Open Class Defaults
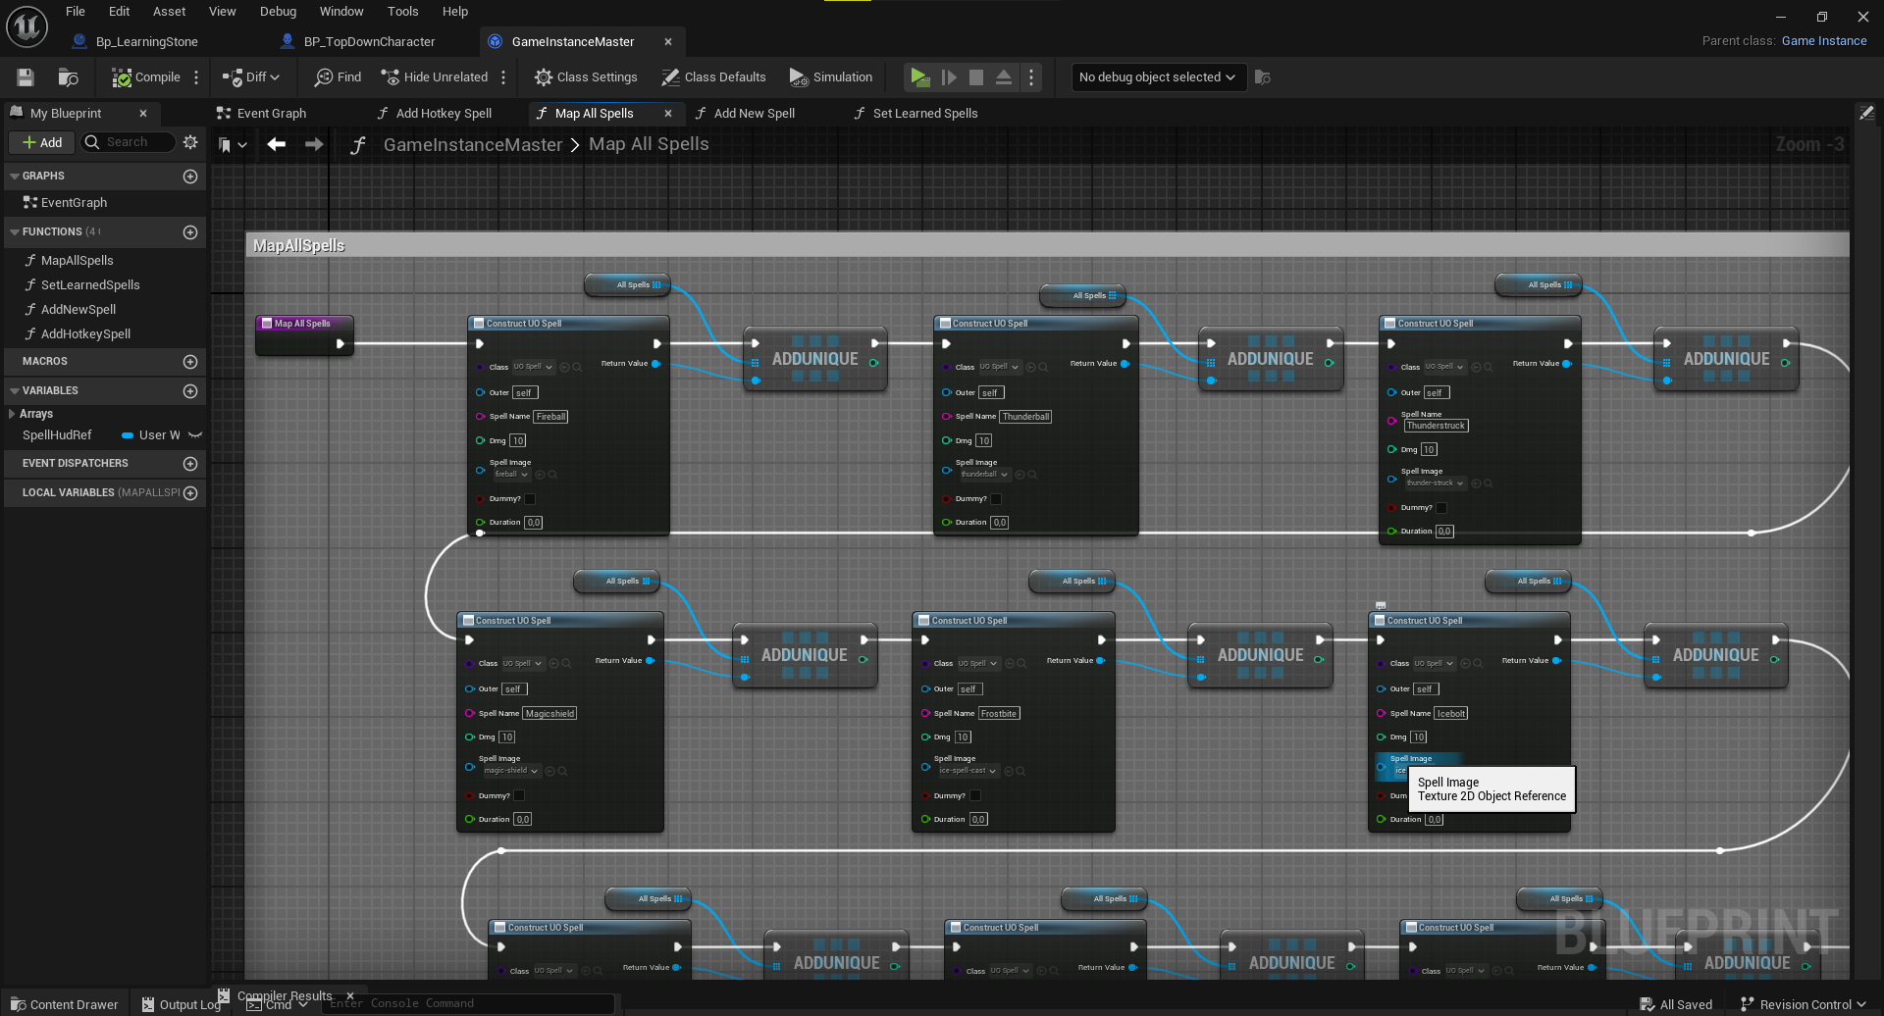 [x=713, y=77]
